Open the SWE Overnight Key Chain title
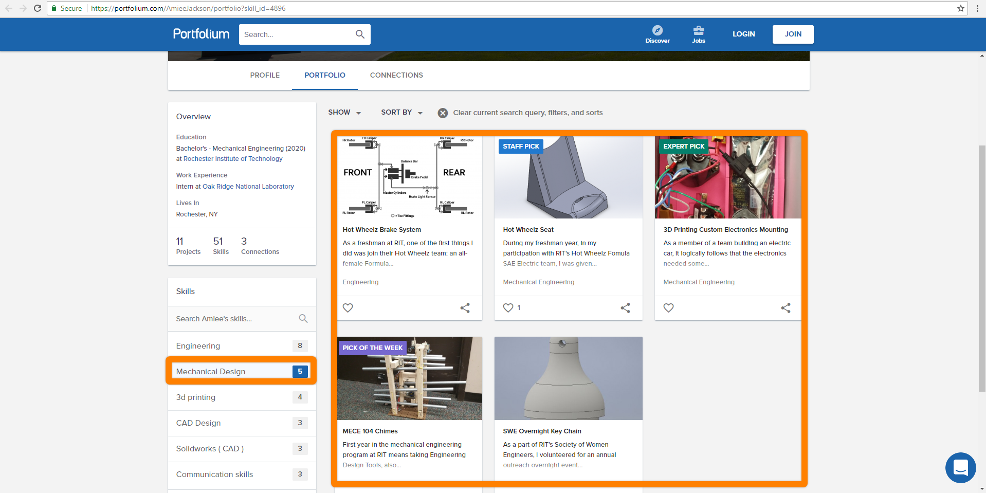The width and height of the screenshot is (986, 493). click(542, 431)
